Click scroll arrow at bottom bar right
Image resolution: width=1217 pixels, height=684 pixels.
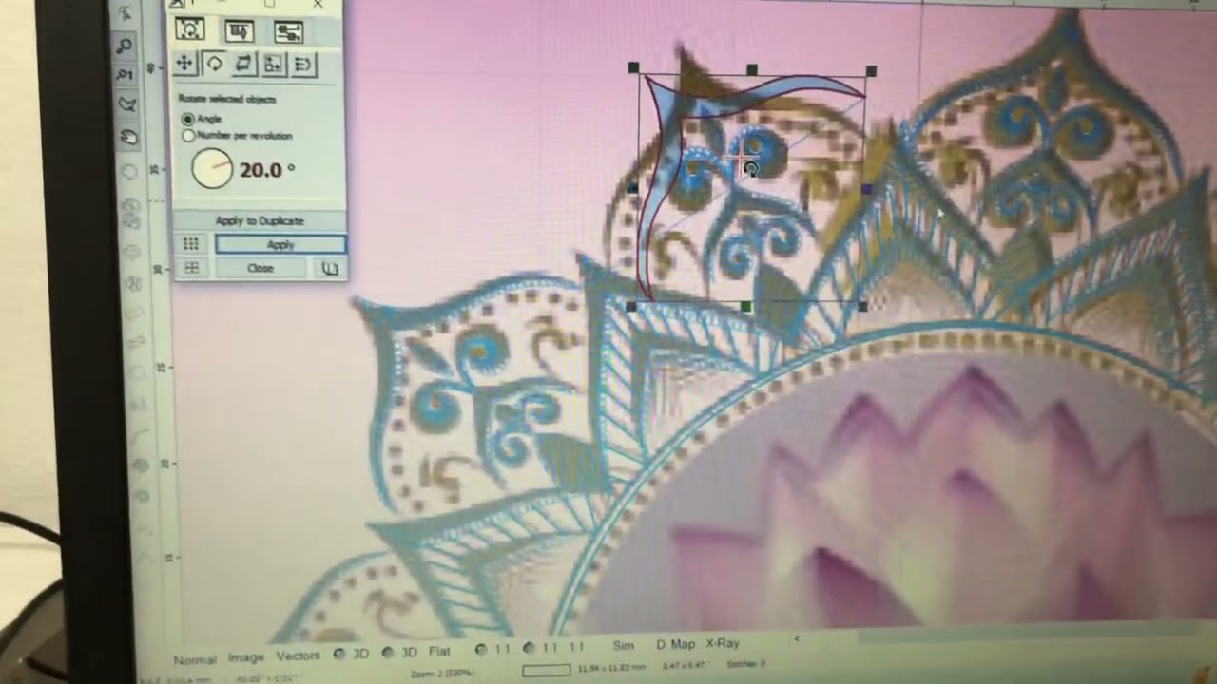[x=797, y=639]
